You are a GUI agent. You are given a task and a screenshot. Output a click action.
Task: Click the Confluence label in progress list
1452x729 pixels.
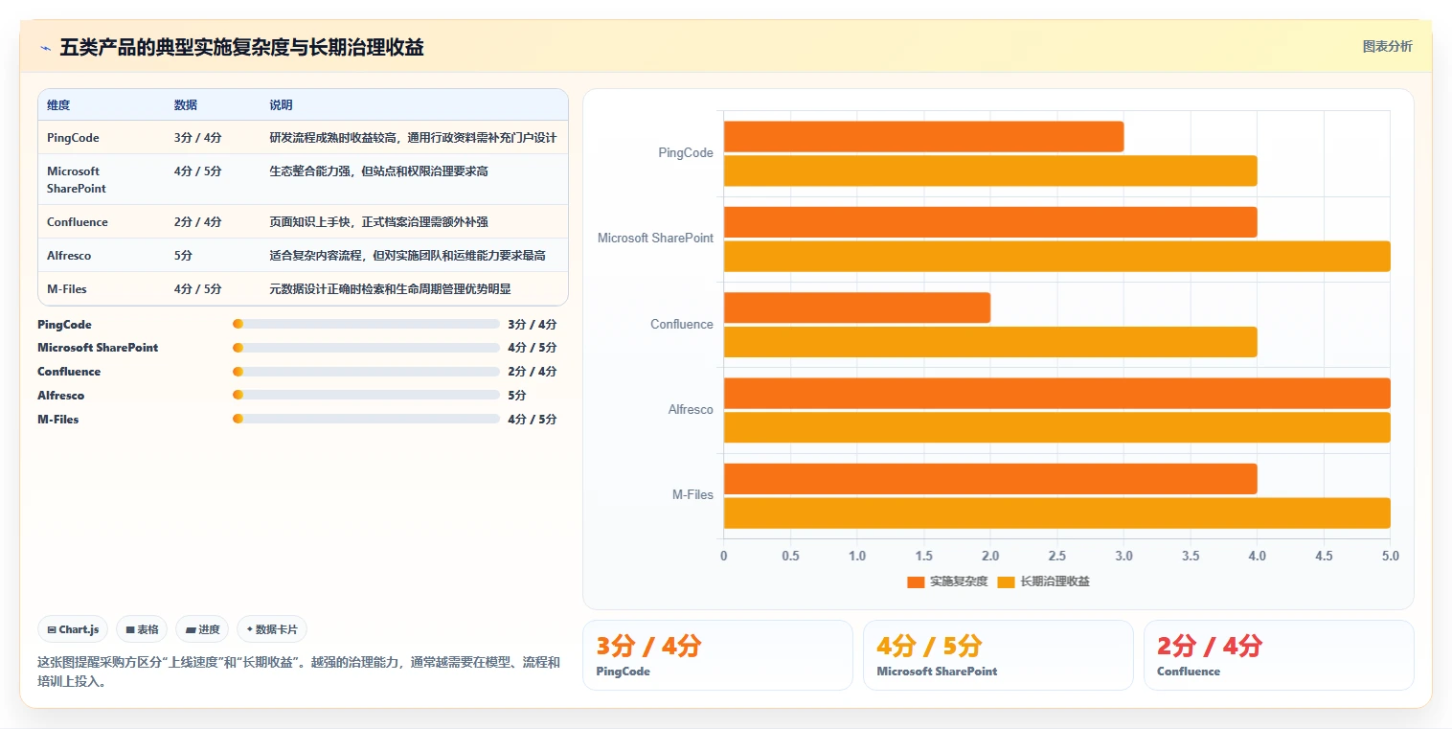(69, 372)
